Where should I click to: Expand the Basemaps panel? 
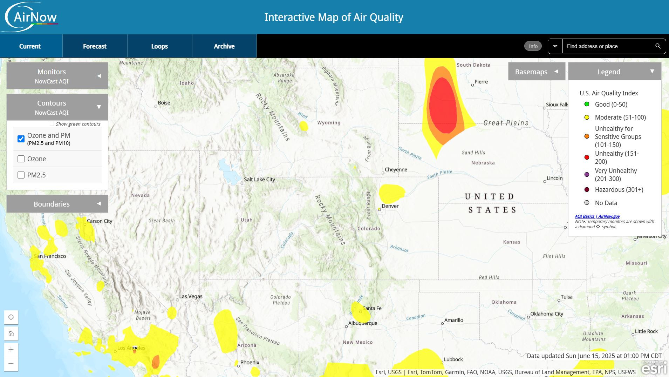pyautogui.click(x=537, y=72)
